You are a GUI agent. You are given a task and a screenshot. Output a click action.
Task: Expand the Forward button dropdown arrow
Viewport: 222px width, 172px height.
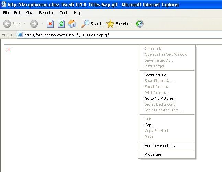tap(42, 23)
